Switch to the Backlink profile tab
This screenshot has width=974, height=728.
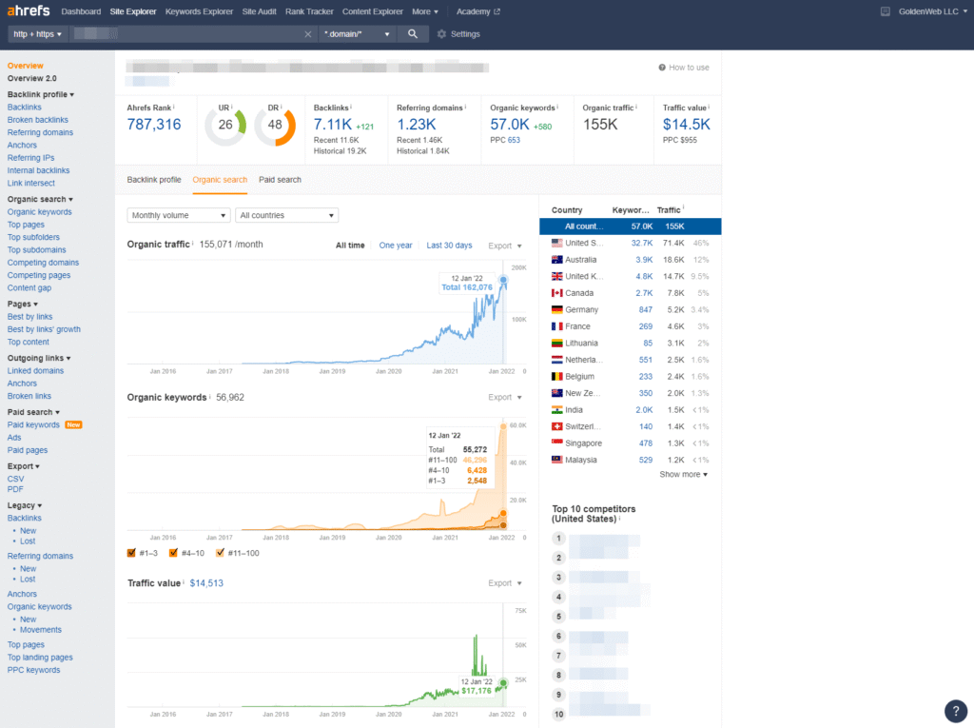pyautogui.click(x=154, y=179)
